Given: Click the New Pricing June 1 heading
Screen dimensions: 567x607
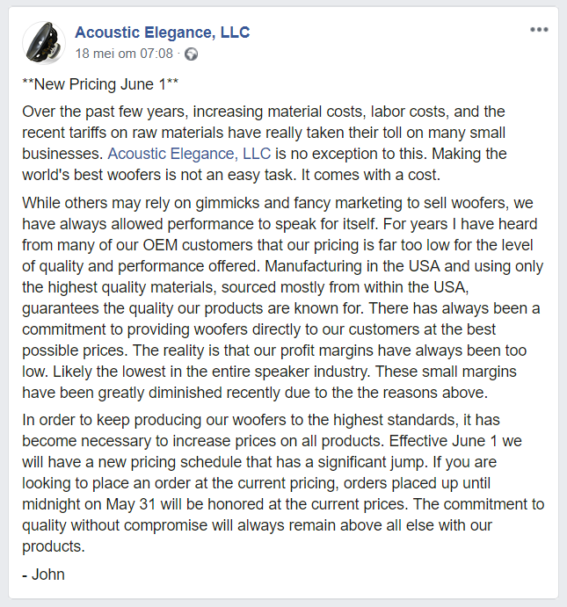Looking at the screenshot, I should click(100, 84).
